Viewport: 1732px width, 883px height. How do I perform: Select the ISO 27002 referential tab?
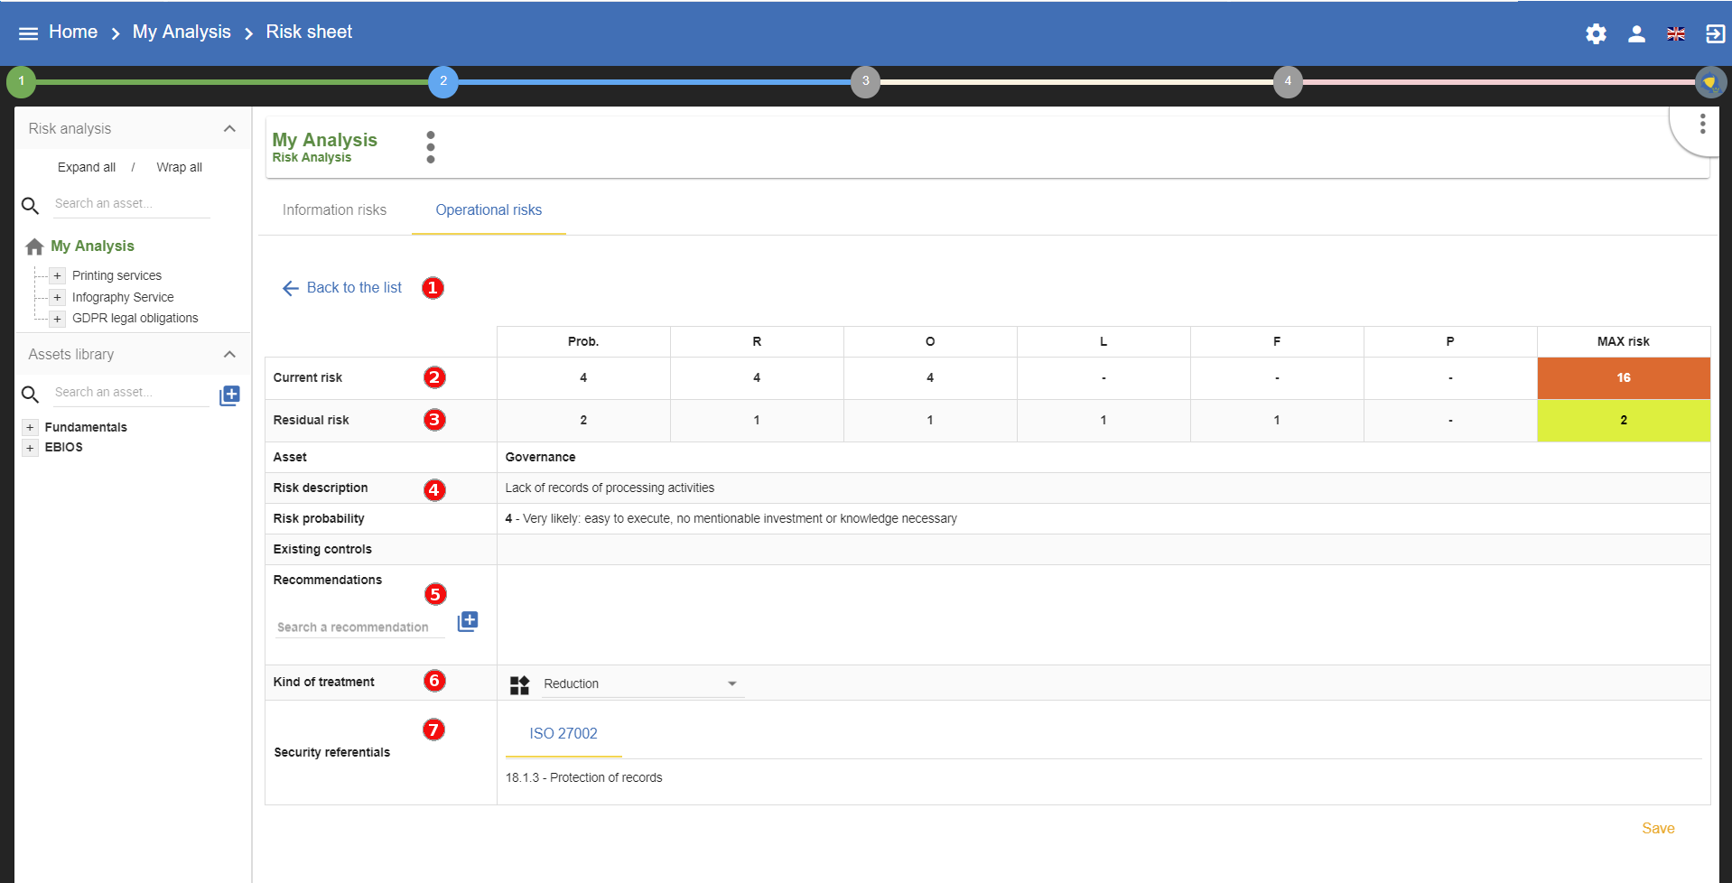click(563, 734)
